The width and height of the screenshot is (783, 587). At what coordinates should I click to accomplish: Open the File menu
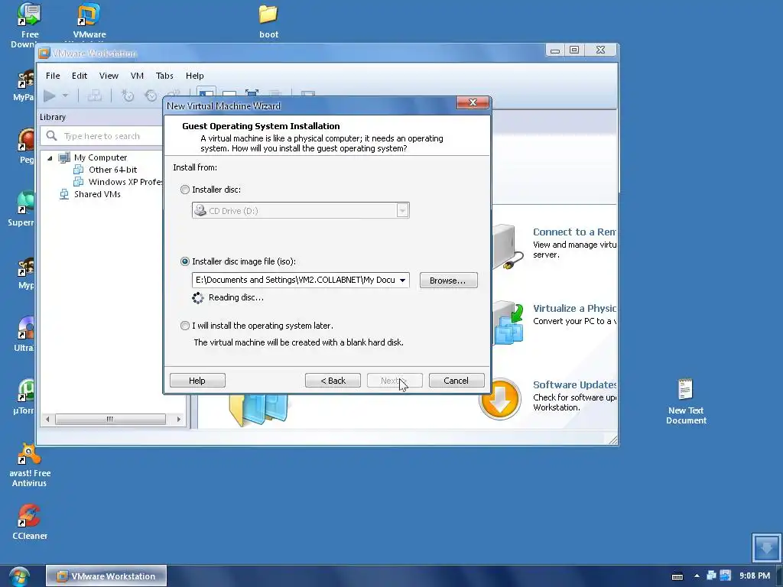click(x=53, y=76)
